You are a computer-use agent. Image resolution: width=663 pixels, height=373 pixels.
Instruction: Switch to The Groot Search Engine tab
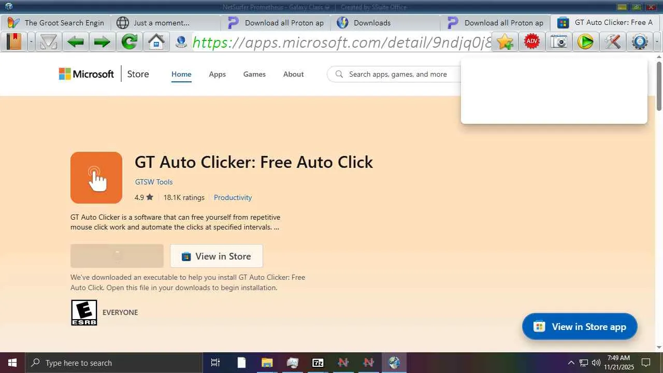coord(56,23)
